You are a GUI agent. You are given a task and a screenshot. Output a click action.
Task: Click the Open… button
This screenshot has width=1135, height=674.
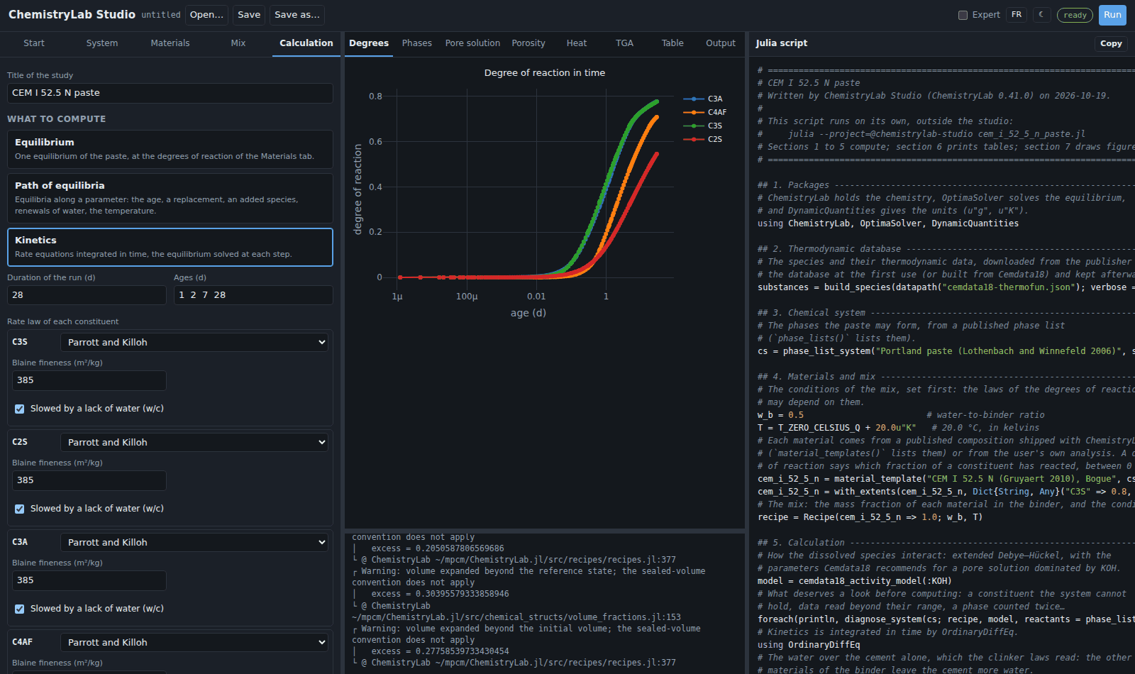[206, 15]
